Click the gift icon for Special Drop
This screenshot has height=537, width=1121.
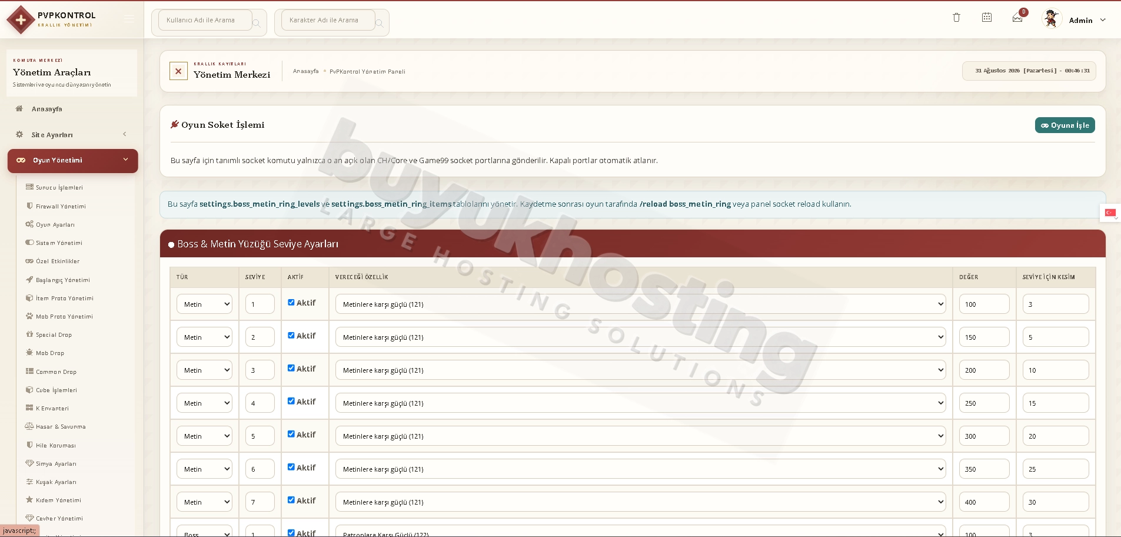click(29, 334)
